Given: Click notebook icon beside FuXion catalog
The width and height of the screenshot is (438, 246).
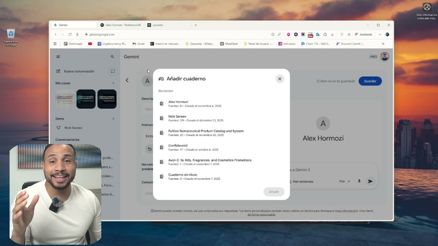Looking at the screenshot, I should coord(162,133).
